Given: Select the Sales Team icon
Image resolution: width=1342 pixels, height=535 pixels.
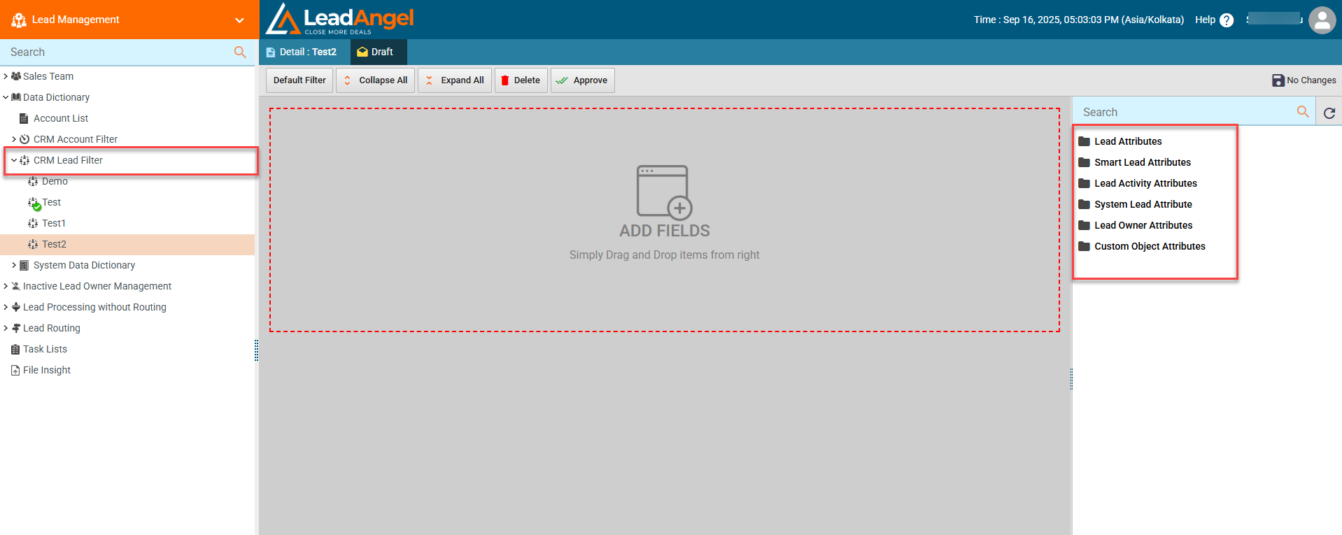Looking at the screenshot, I should pyautogui.click(x=16, y=76).
